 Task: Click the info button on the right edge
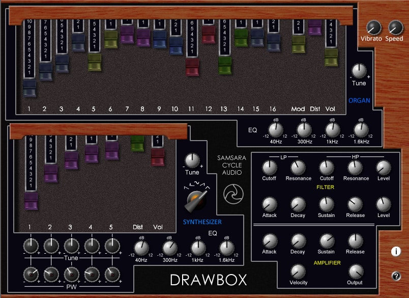click(396, 251)
